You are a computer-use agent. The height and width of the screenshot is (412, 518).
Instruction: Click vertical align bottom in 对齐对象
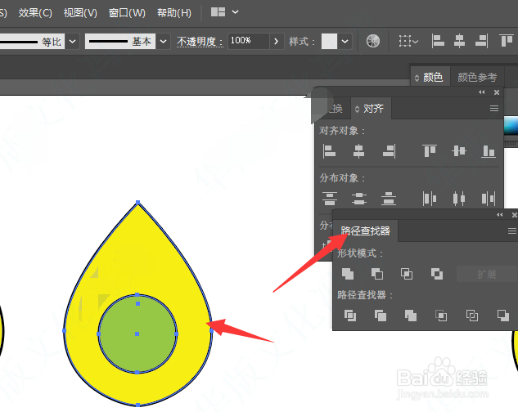(x=489, y=151)
